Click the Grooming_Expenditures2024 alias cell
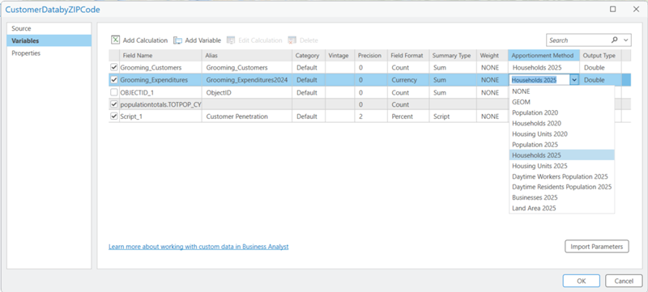Viewport: 648px width, 292px height. click(247, 80)
